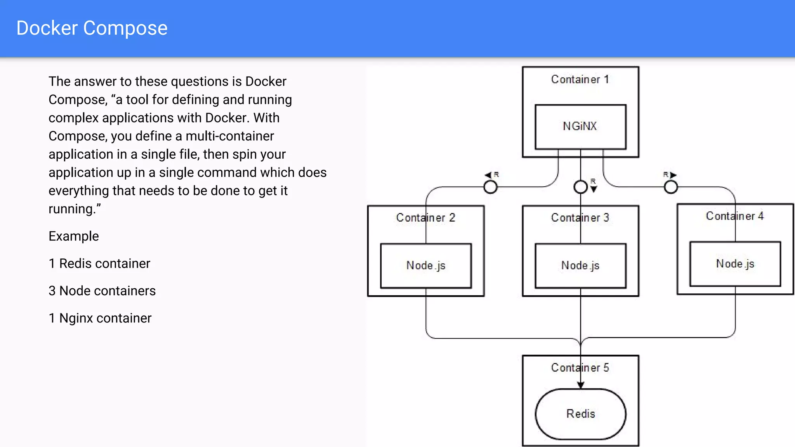
Task: Click the '1 Redis container' line
Action: (99, 263)
